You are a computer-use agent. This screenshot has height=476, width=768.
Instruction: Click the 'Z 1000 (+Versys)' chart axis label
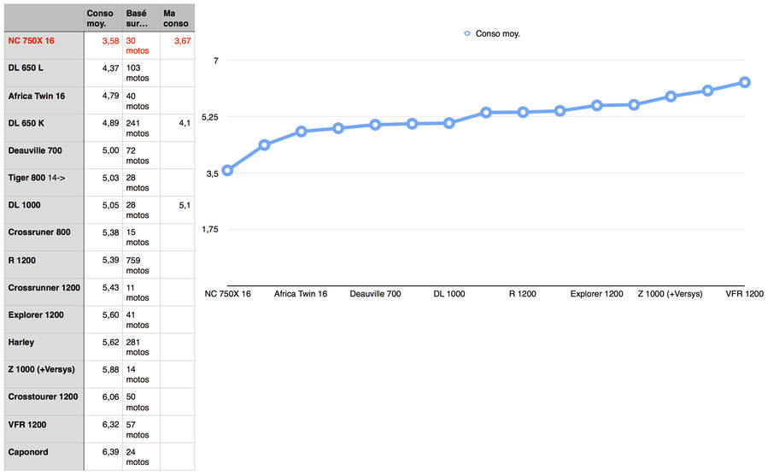670,294
